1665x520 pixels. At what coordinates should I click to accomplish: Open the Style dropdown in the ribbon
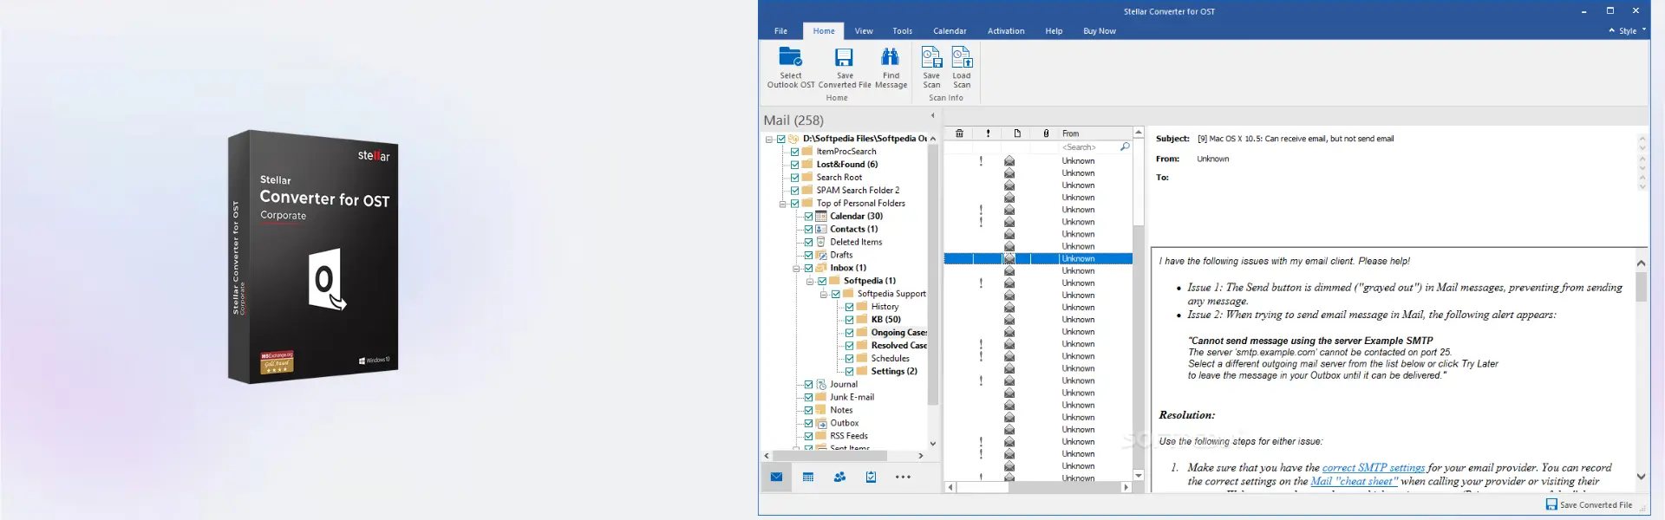[1632, 30]
